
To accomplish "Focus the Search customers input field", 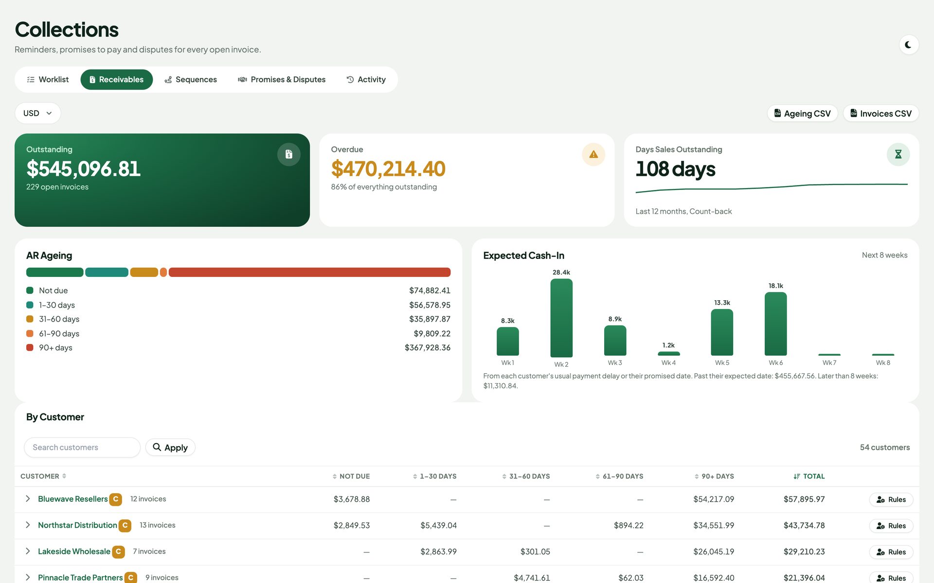I will [82, 447].
